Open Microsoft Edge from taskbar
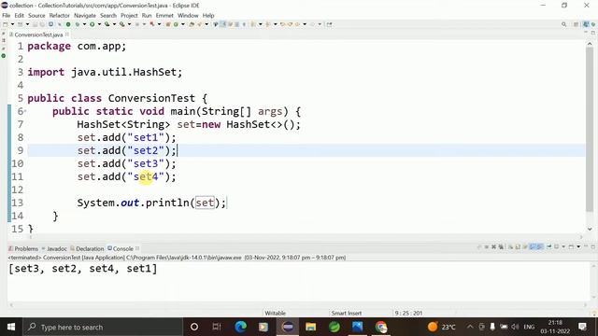 point(241,327)
